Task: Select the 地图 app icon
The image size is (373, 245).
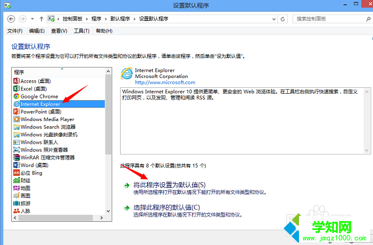Action: 16,188
